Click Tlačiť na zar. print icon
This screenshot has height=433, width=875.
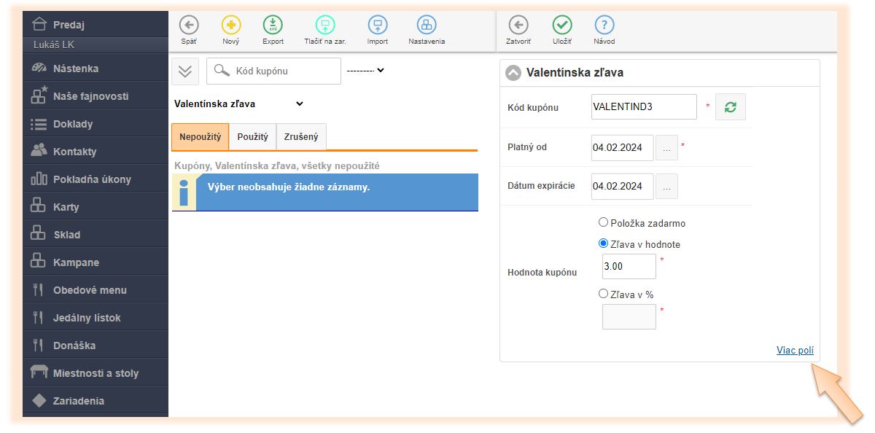tap(325, 26)
